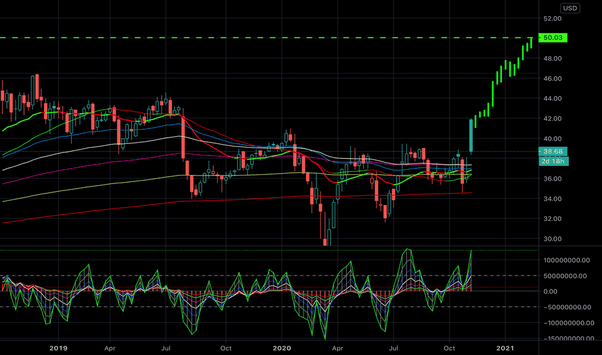Click the 32.00 price axis value
This screenshot has height=355, width=602.
point(552,218)
